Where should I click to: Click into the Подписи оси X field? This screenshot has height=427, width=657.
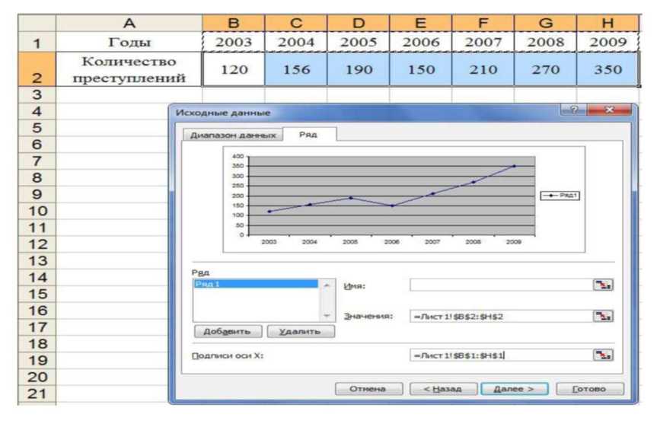tap(501, 355)
